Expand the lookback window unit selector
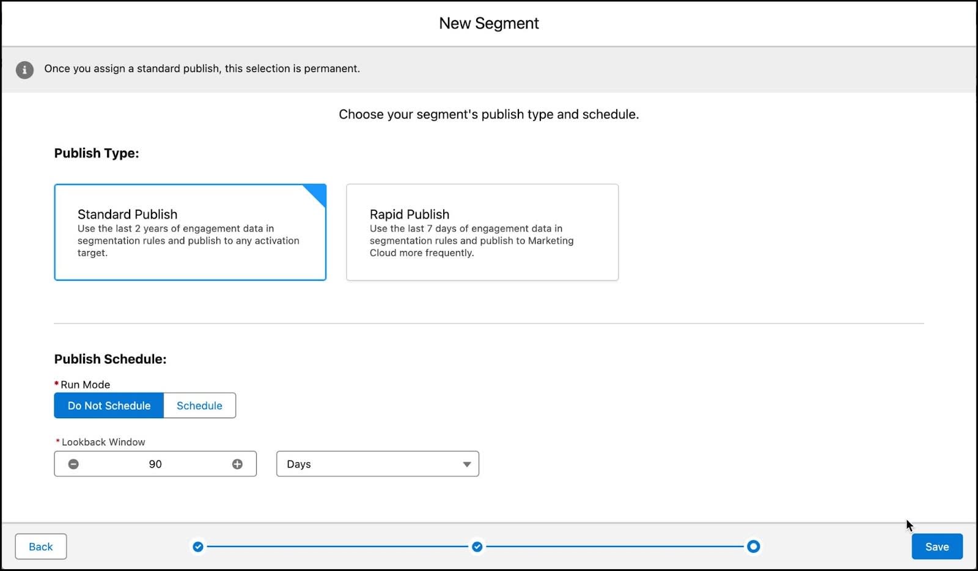The image size is (978, 571). click(x=377, y=464)
